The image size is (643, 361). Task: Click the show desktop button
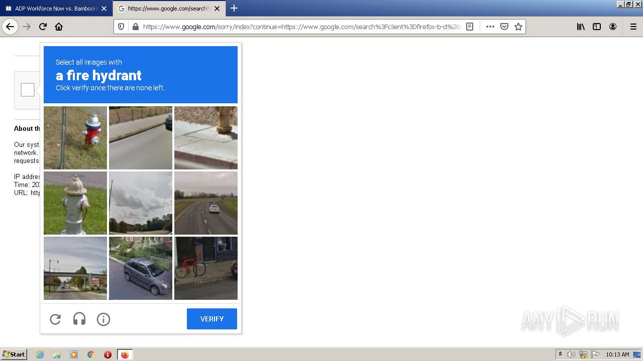[637, 354]
